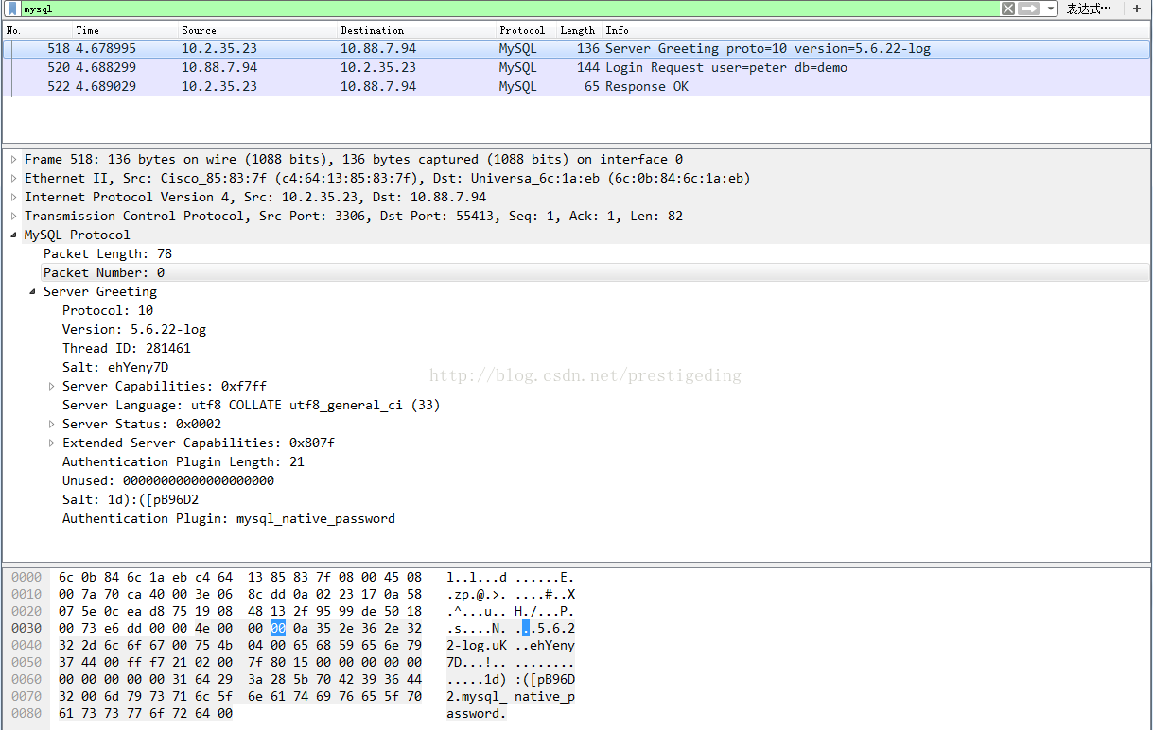Click source IP 10.88.7.94 of packet 520
This screenshot has height=730, width=1153.
click(x=219, y=67)
